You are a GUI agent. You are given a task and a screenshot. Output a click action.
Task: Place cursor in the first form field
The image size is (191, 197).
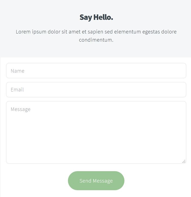(96, 71)
